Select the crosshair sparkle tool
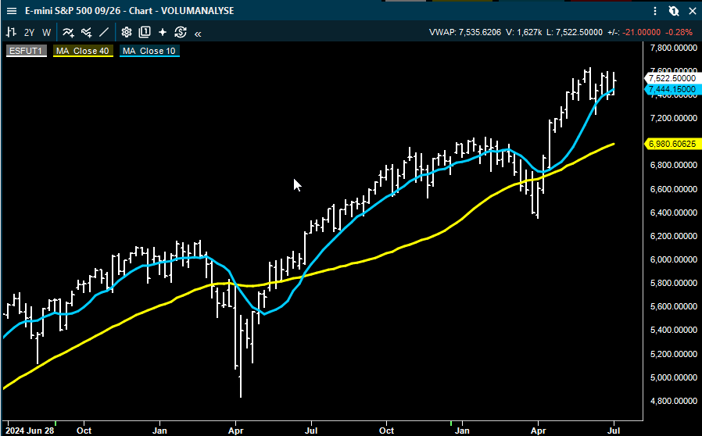This screenshot has height=436, width=702. 163,32
